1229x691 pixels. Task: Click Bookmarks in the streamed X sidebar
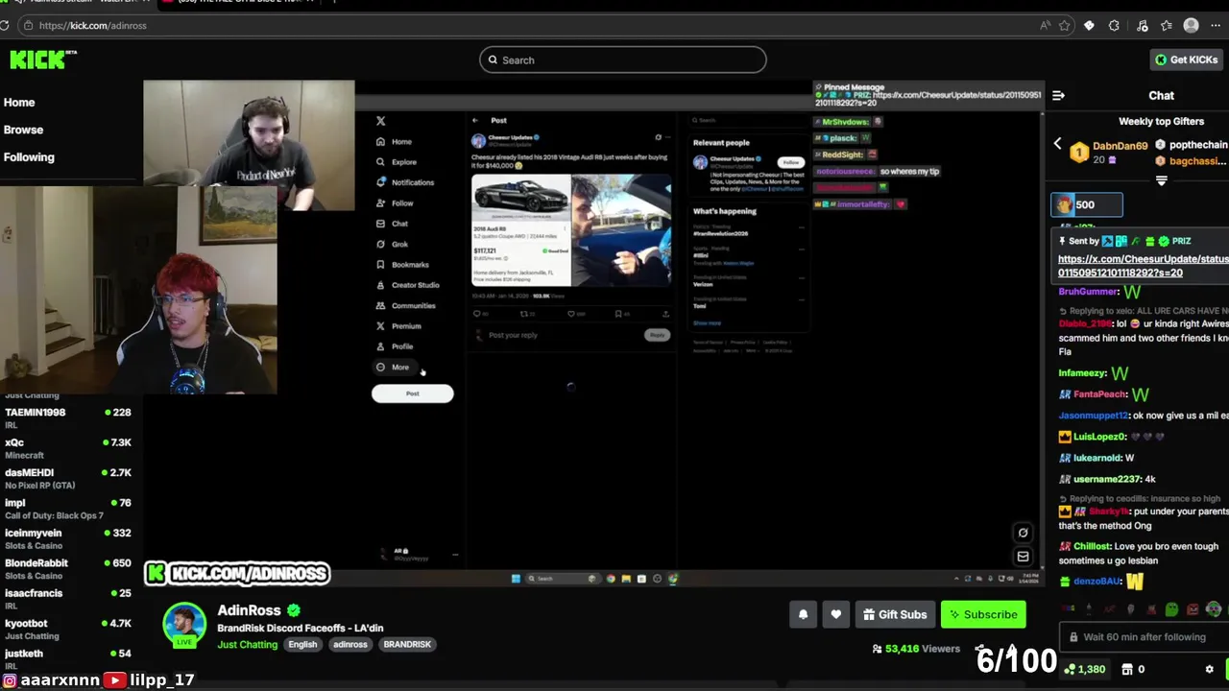click(402, 265)
